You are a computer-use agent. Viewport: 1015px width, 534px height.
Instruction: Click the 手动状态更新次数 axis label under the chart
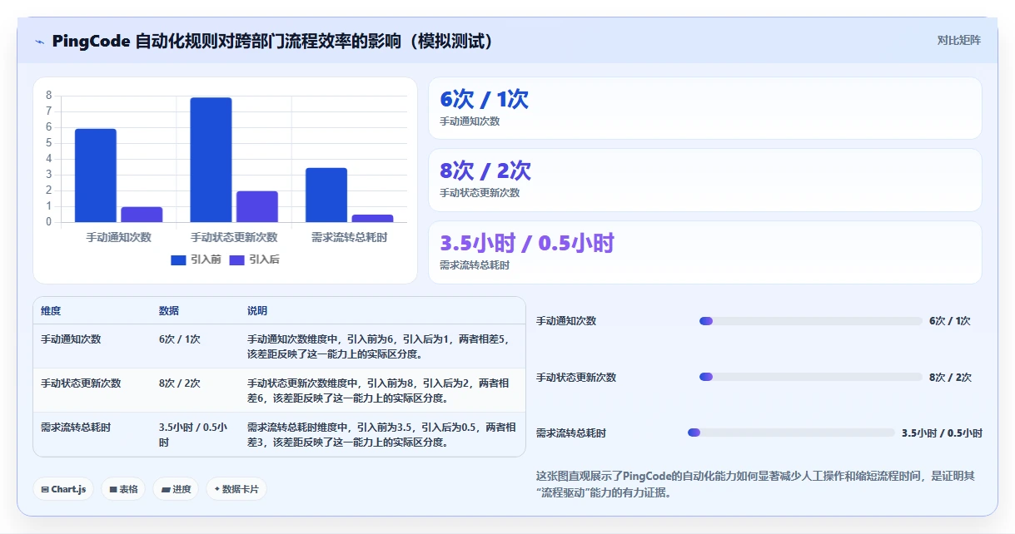pyautogui.click(x=234, y=237)
